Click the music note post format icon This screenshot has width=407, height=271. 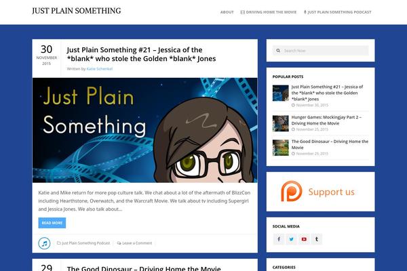coord(44,243)
